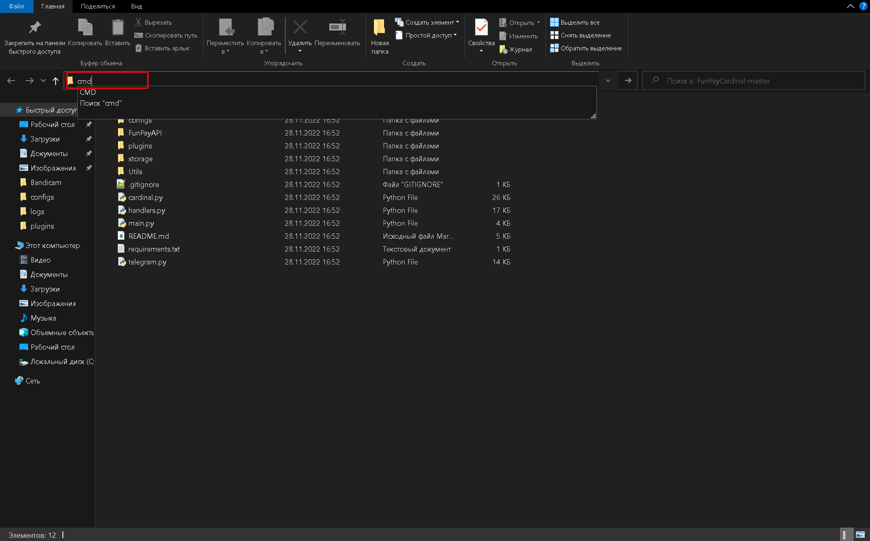Switch to large thumbnails view in status bar
This screenshot has height=541, width=870.
pyautogui.click(x=860, y=535)
